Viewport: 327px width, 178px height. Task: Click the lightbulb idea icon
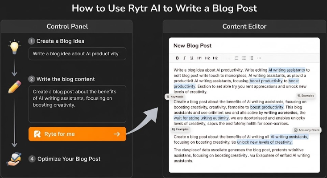tap(14, 47)
